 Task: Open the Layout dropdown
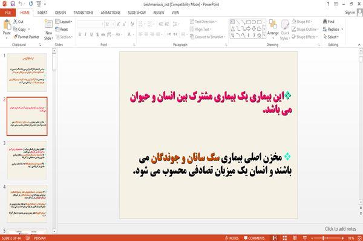tap(64, 22)
